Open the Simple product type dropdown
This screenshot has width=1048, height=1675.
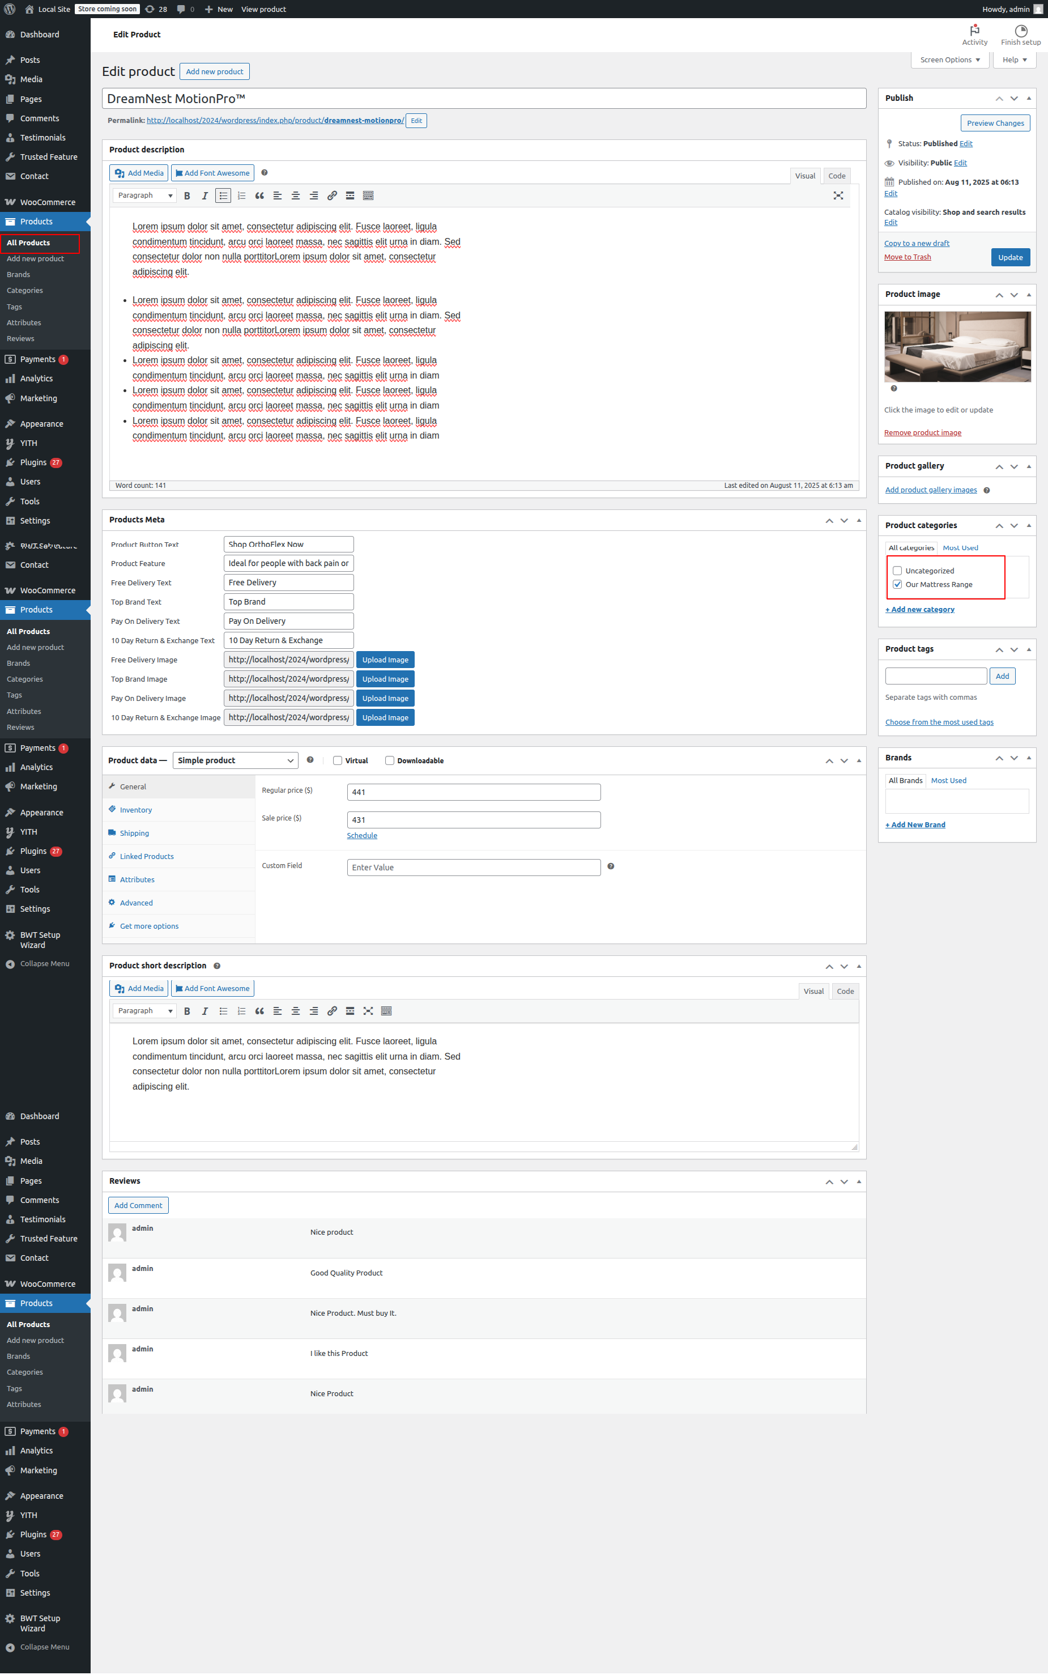click(x=235, y=760)
